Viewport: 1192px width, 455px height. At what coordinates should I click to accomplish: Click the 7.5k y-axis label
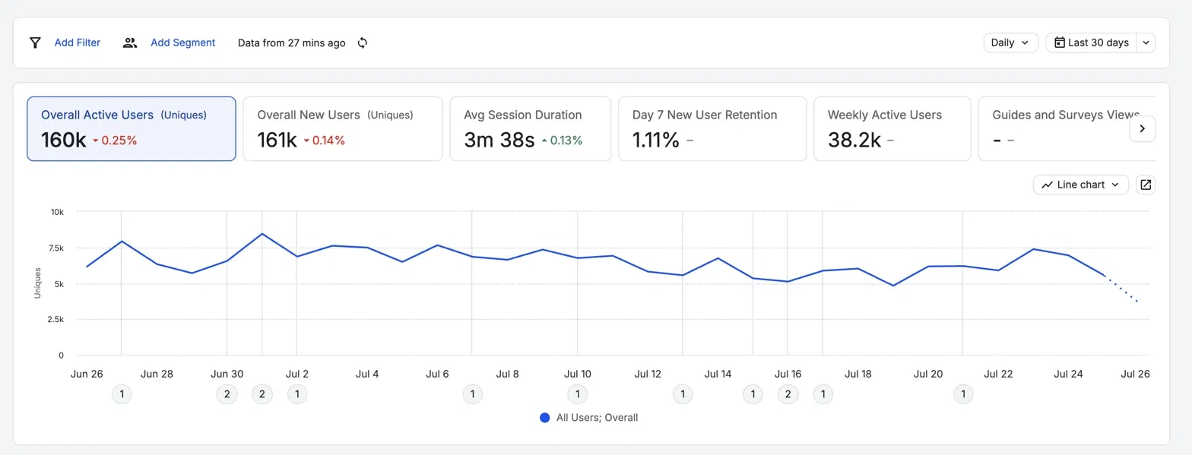tap(55, 248)
